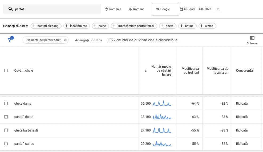Viewport: 263px width, 152px height.
Task: Toggle the select-all keywords checkbox
Action: (x=6, y=71)
